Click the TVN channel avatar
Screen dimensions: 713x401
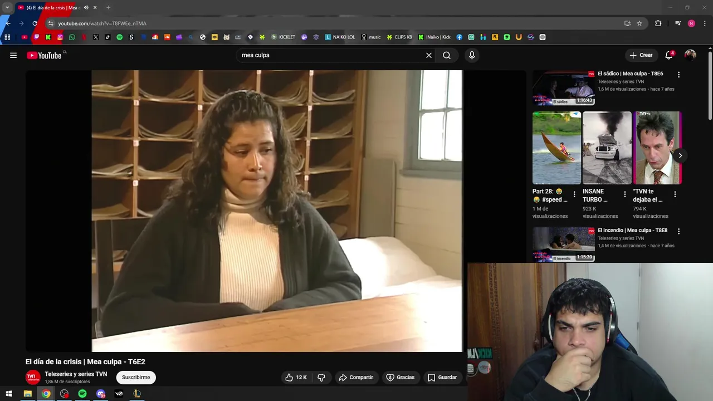click(33, 377)
